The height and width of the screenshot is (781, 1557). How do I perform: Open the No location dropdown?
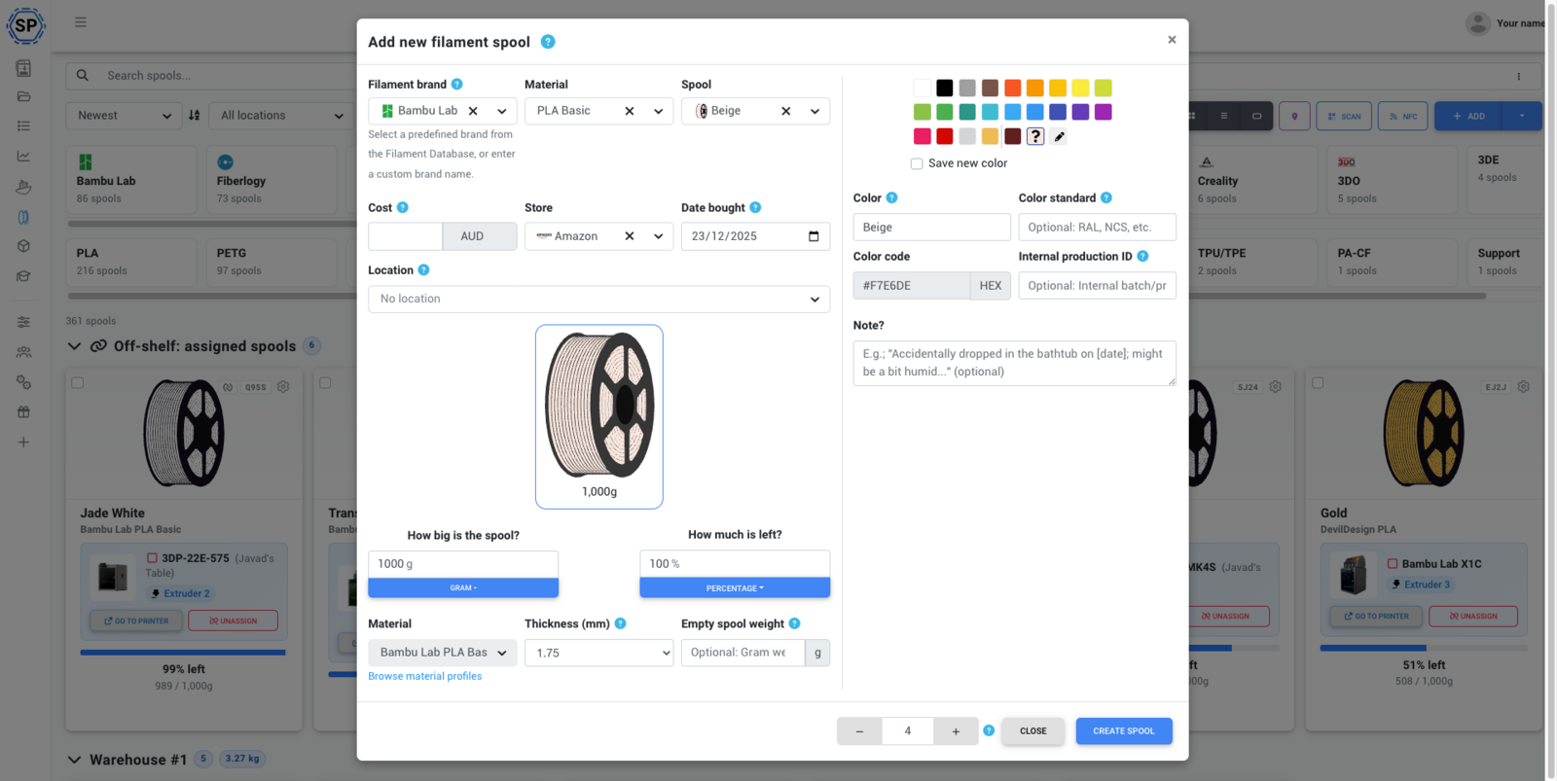[598, 299]
